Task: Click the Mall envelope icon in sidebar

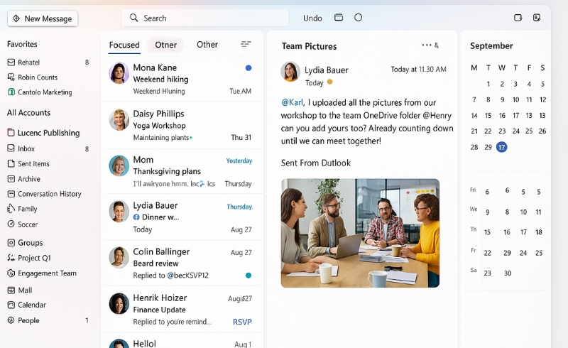Action: [11, 290]
